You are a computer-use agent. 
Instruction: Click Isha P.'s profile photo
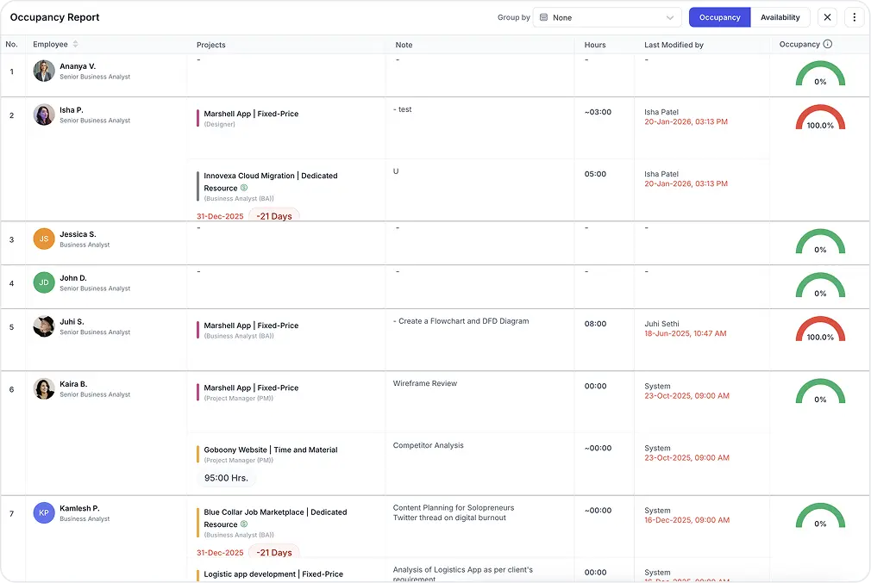[x=44, y=115]
